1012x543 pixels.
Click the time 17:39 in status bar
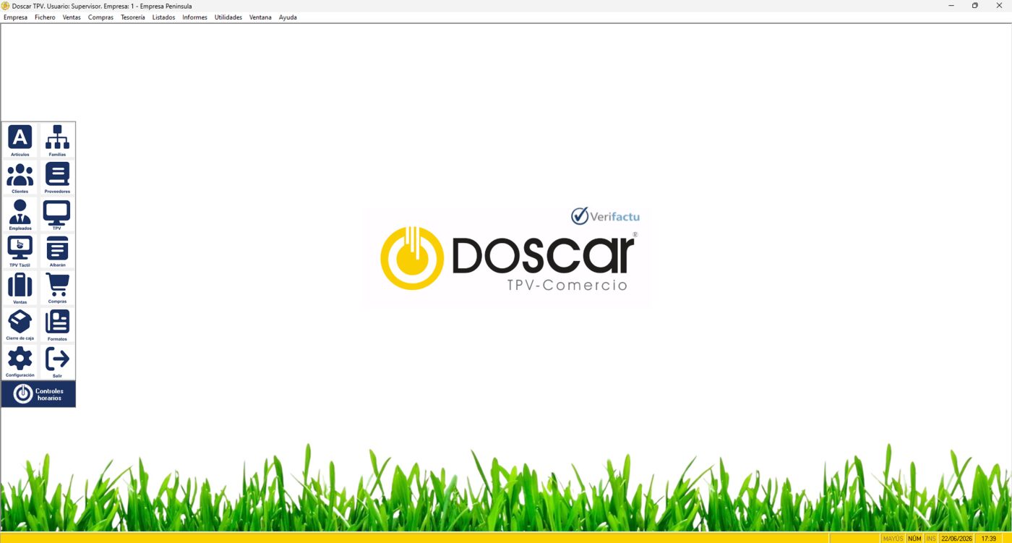[988, 539]
